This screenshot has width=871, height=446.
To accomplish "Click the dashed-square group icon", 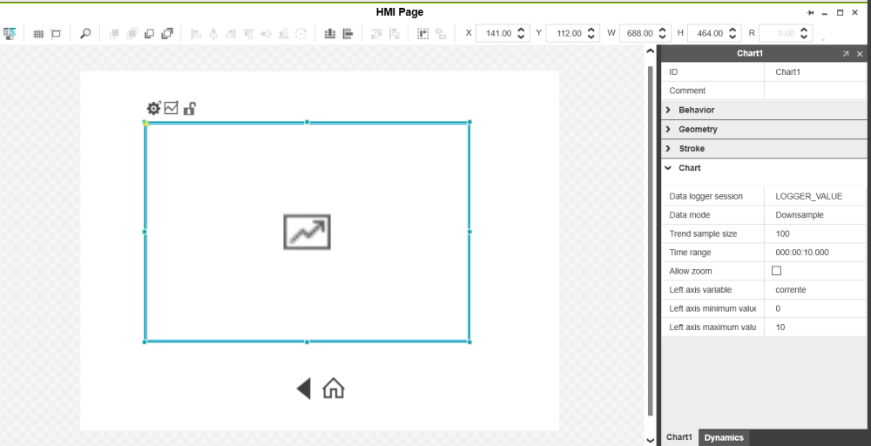I will [423, 34].
